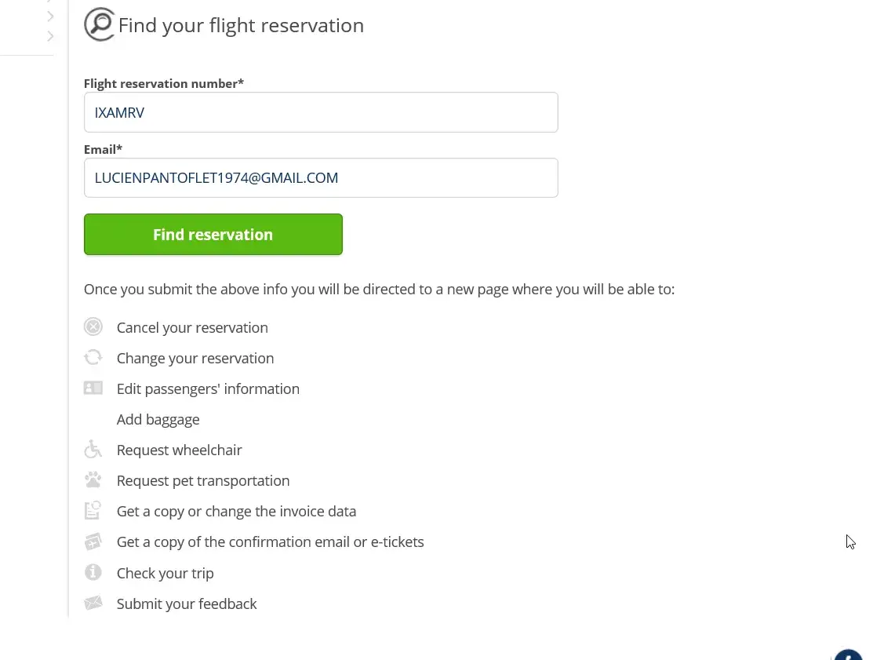
Task: Click the 'Edit passengers' information' text
Action: click(x=208, y=388)
